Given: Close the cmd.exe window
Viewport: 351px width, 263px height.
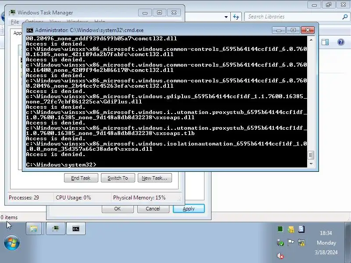Looking at the screenshot, I should click(308, 30).
